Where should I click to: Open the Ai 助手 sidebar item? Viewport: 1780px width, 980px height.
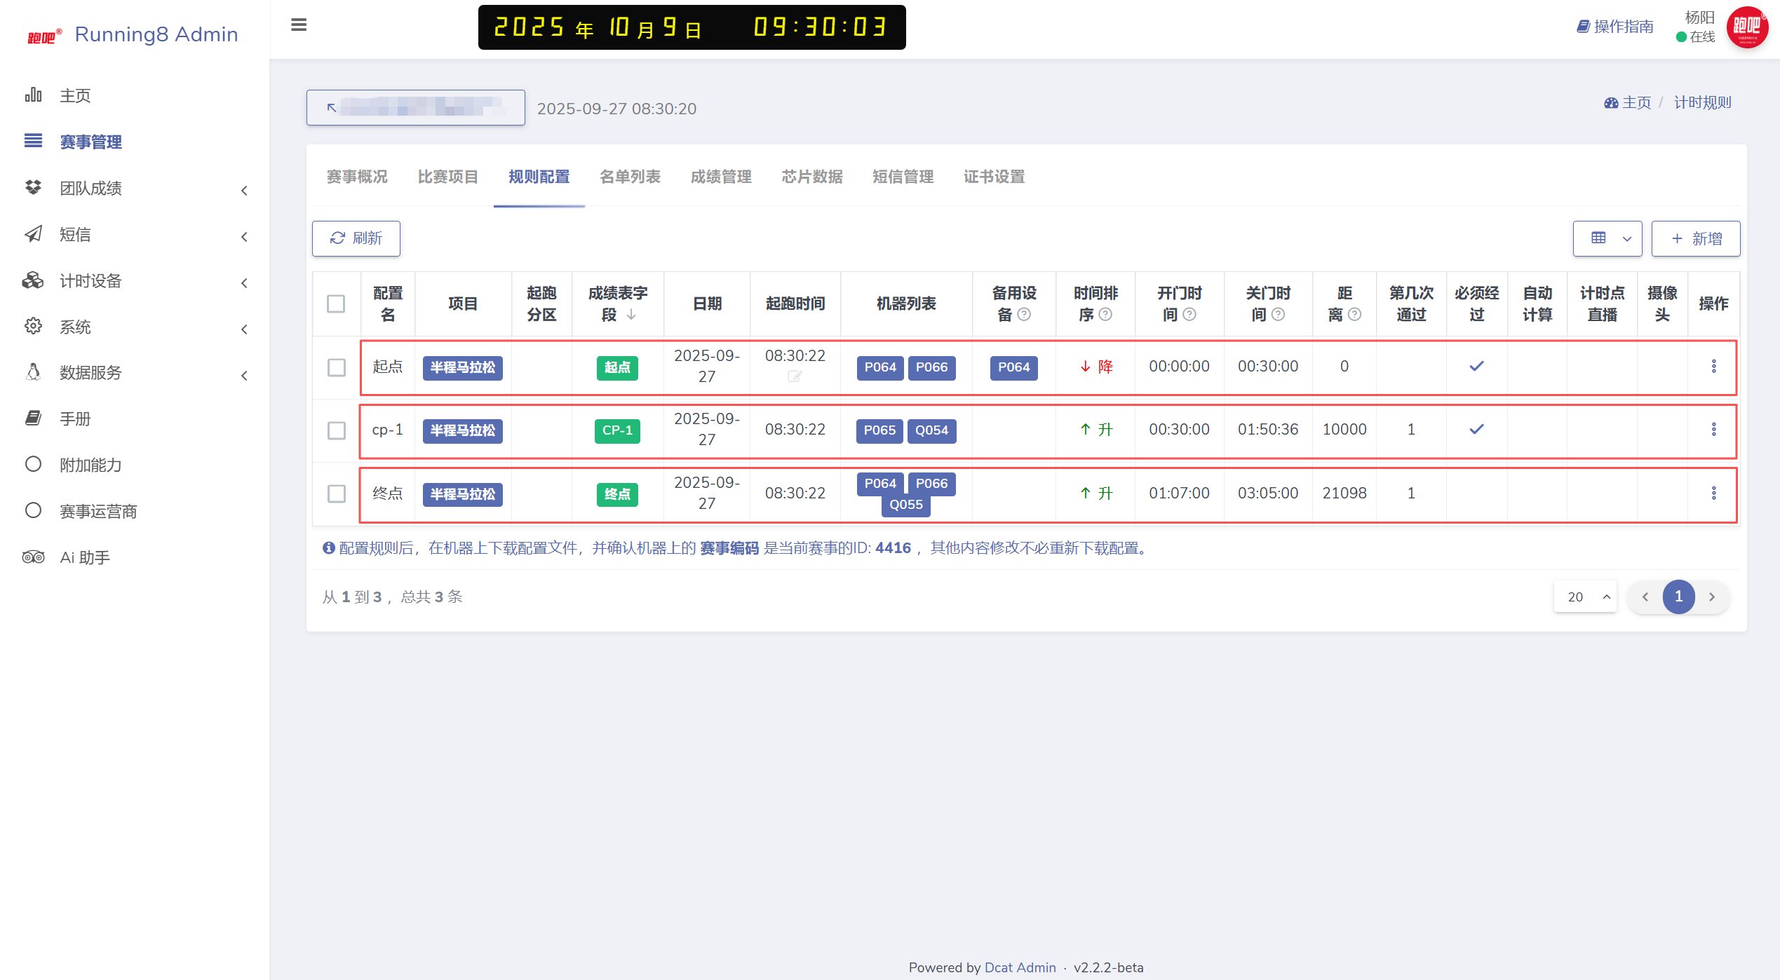pyautogui.click(x=85, y=557)
